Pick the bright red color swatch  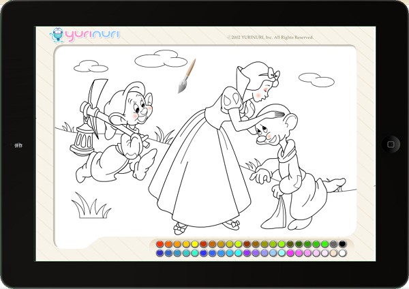(x=160, y=244)
